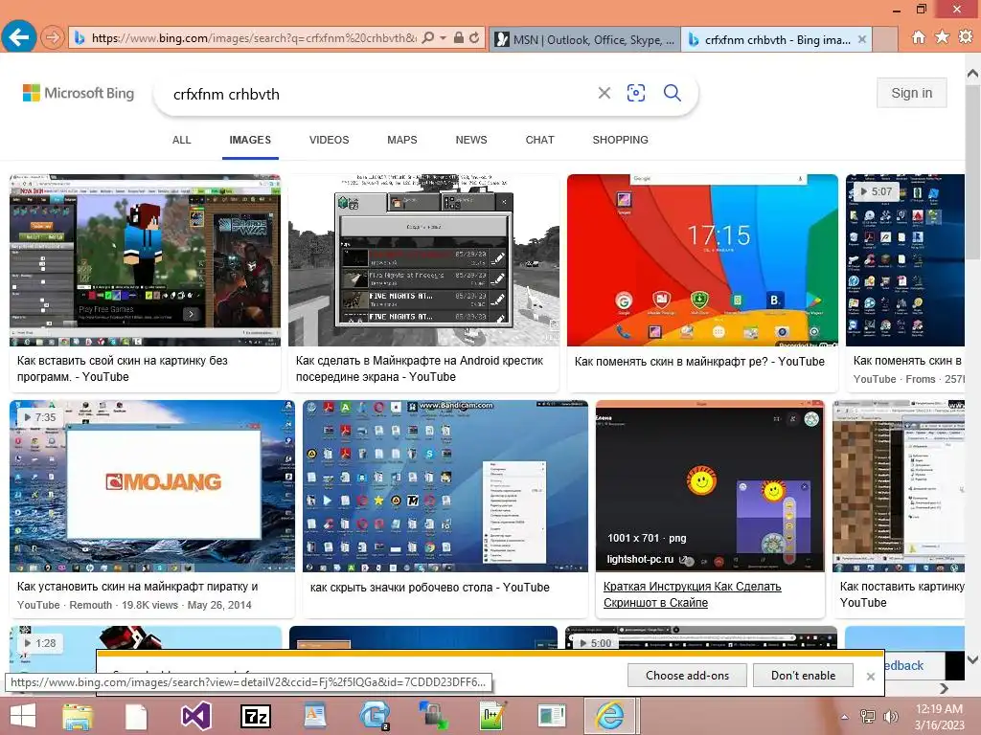Open the Five Nights world list thumbnail
This screenshot has height=735, width=981.
click(x=423, y=260)
